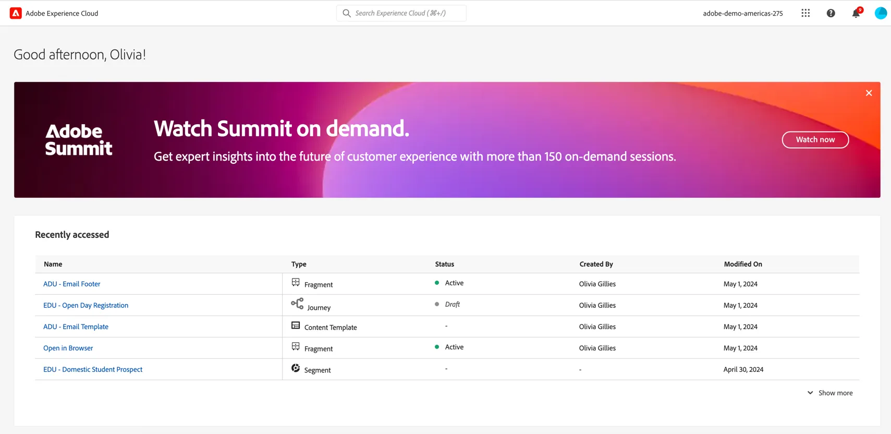Click the Active status of ADU - Email Footer

[454, 283]
